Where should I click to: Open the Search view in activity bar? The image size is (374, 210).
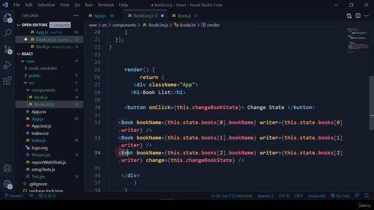tap(8, 33)
